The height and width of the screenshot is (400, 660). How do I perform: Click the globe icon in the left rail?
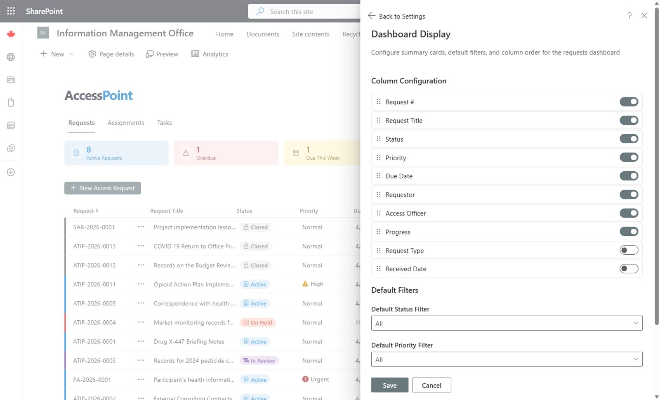(x=11, y=57)
